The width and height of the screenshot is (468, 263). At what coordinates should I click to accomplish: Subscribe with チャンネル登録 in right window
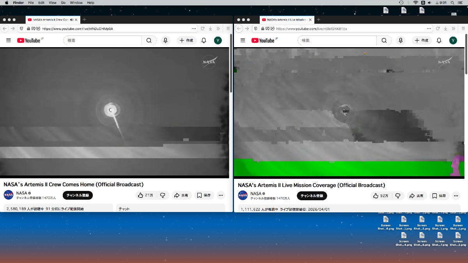click(312, 196)
